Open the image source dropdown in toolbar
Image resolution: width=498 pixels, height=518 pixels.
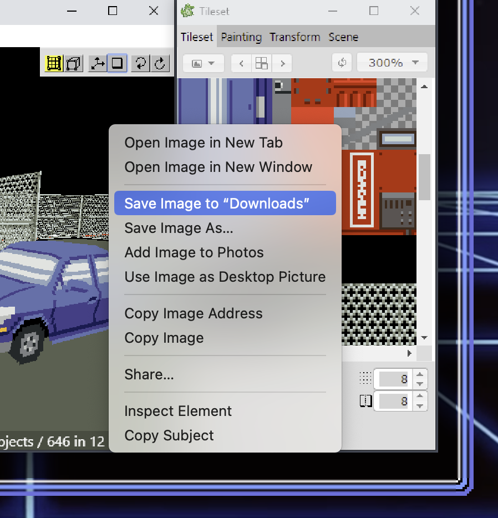(203, 62)
